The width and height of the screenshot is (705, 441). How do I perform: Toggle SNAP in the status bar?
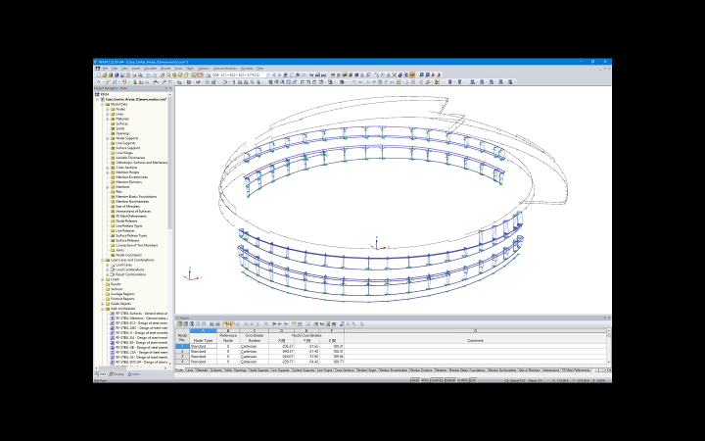click(415, 380)
